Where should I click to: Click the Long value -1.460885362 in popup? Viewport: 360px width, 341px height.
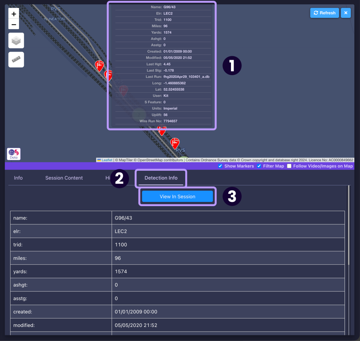coord(174,83)
